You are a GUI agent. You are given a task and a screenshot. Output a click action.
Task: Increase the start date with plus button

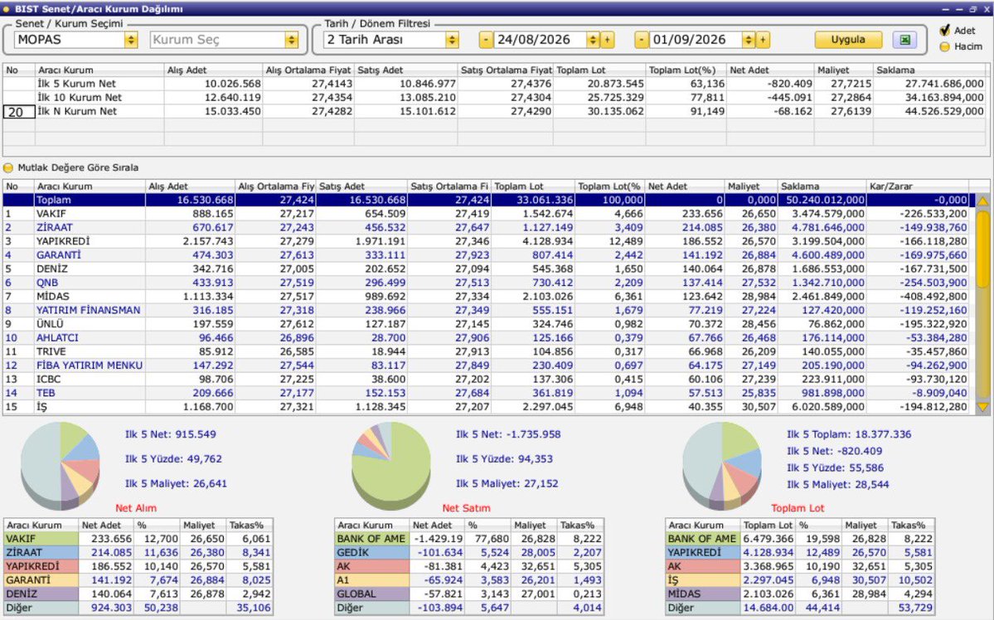pyautogui.click(x=608, y=40)
